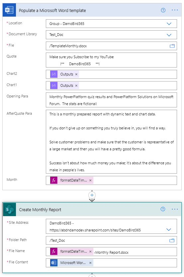Click into the Quote text field
Image resolution: width=184 pixels, height=277 pixels.
(111, 60)
